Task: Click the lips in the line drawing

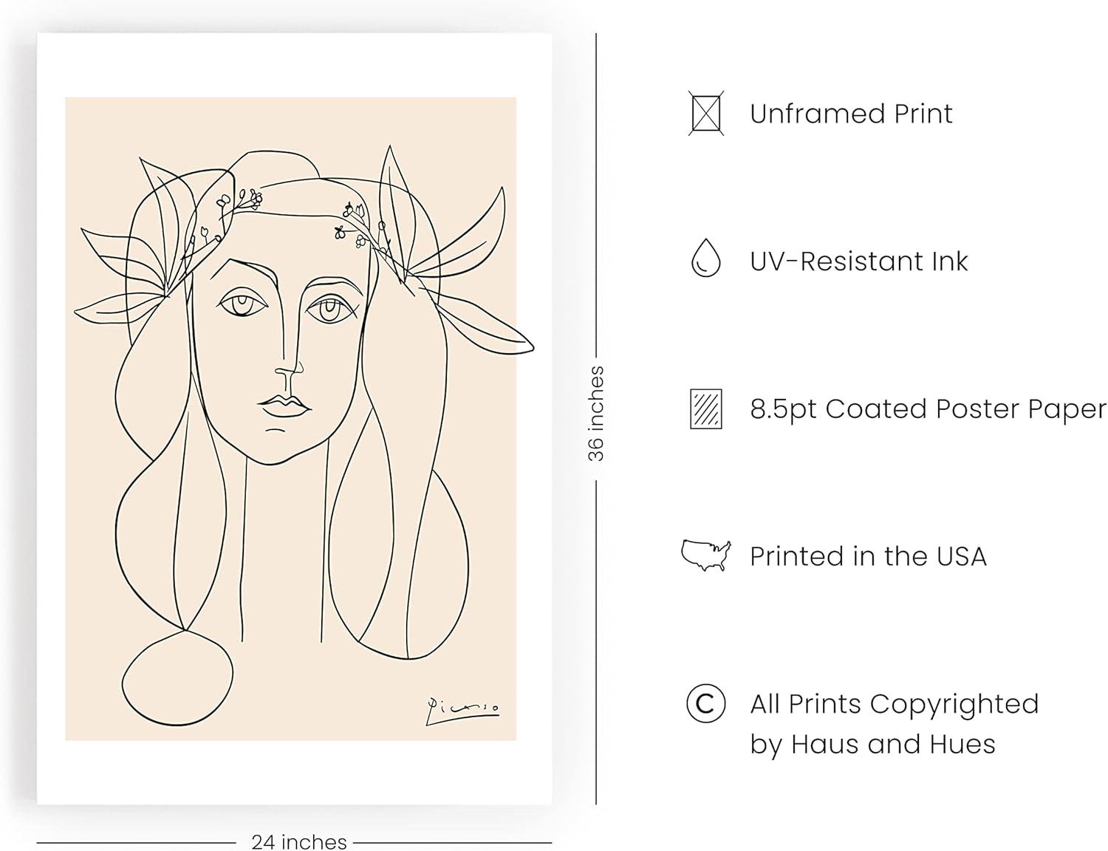Action: coord(284,406)
